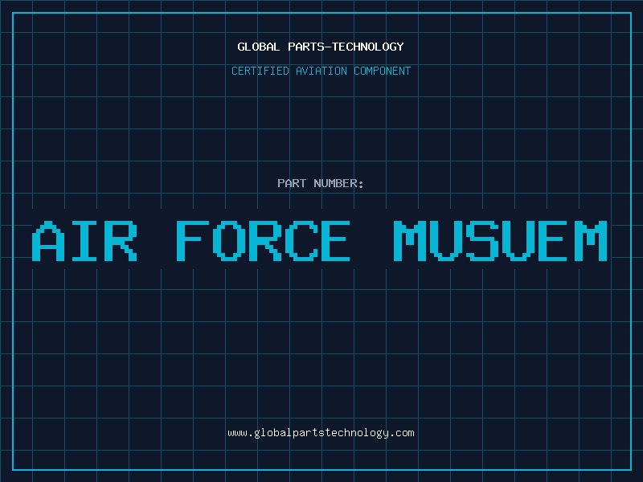Click the word PART in label
The image size is (643, 482).
pos(292,183)
